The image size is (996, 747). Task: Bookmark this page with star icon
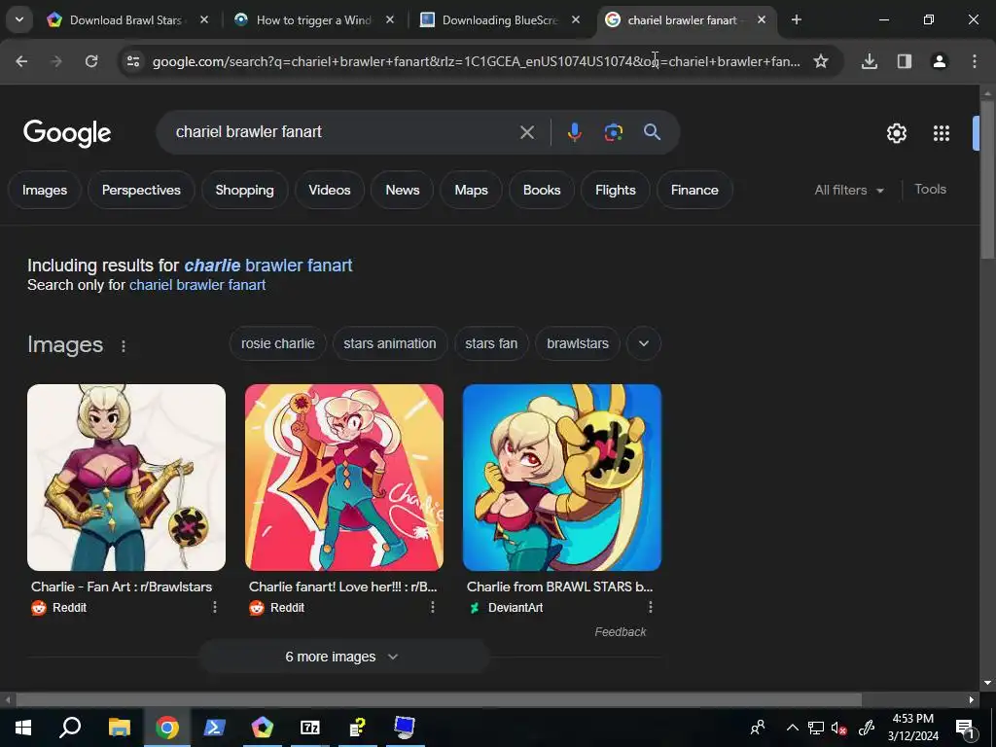821,61
